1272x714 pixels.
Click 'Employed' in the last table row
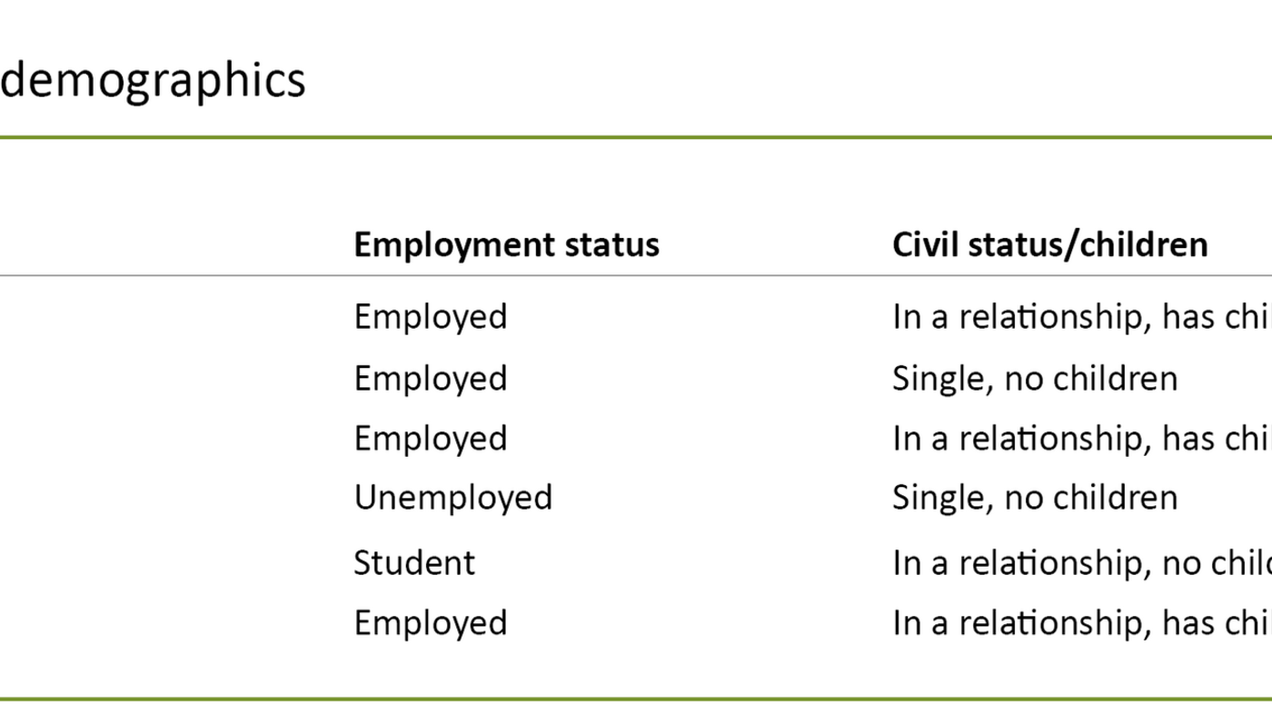click(x=431, y=623)
